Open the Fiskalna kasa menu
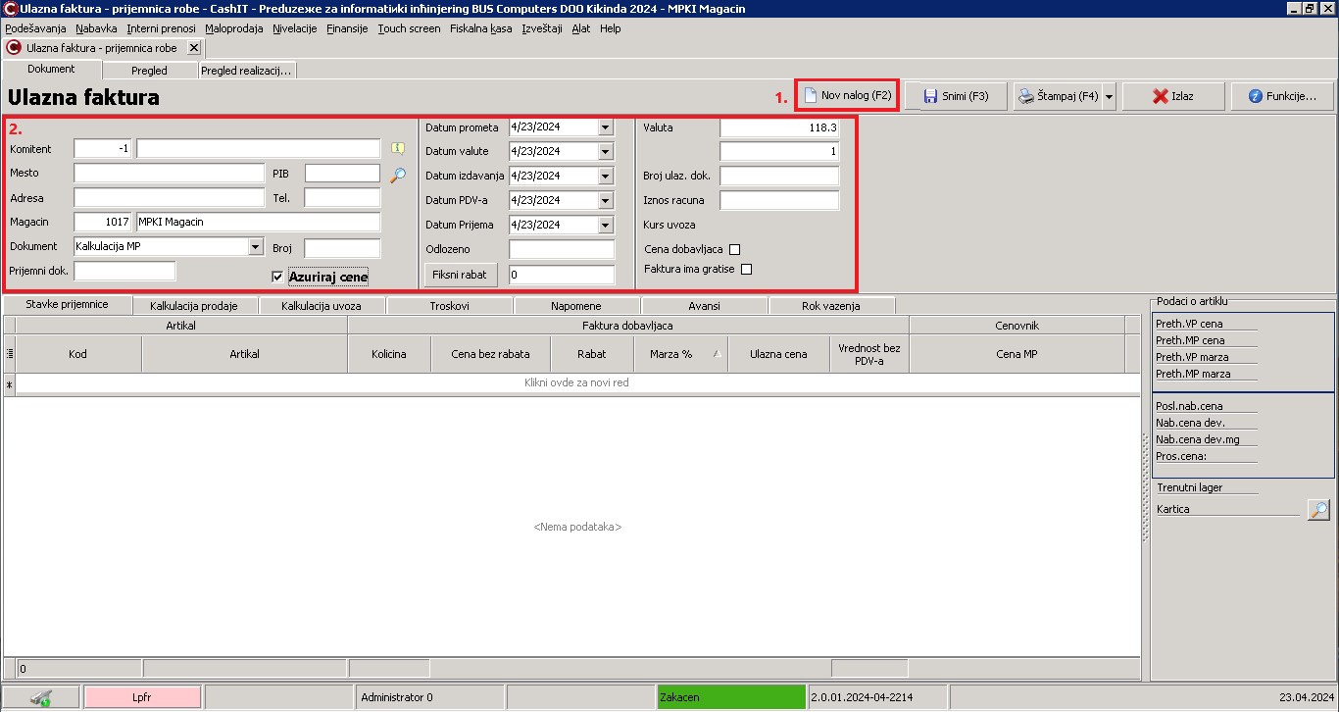The height and width of the screenshot is (712, 1339). pos(481,28)
